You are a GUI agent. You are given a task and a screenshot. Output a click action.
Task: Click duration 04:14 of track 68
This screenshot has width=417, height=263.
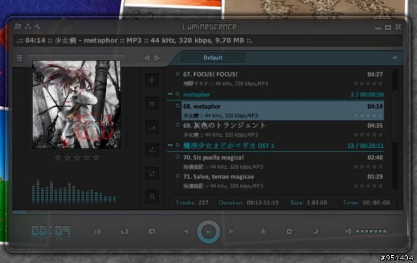(375, 106)
